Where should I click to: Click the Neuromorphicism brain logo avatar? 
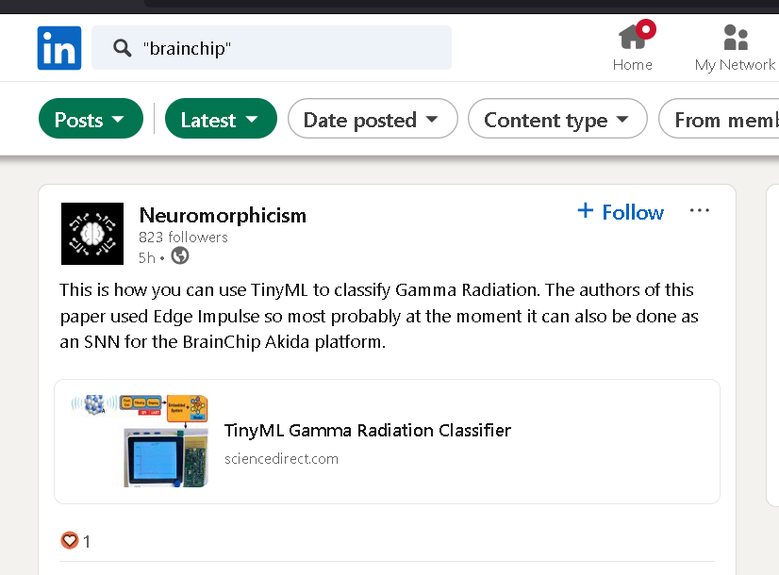pos(92,234)
